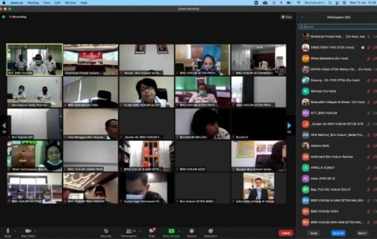Click the macOS Spotlight search icon
This screenshot has width=377, height=239.
click(330, 3)
